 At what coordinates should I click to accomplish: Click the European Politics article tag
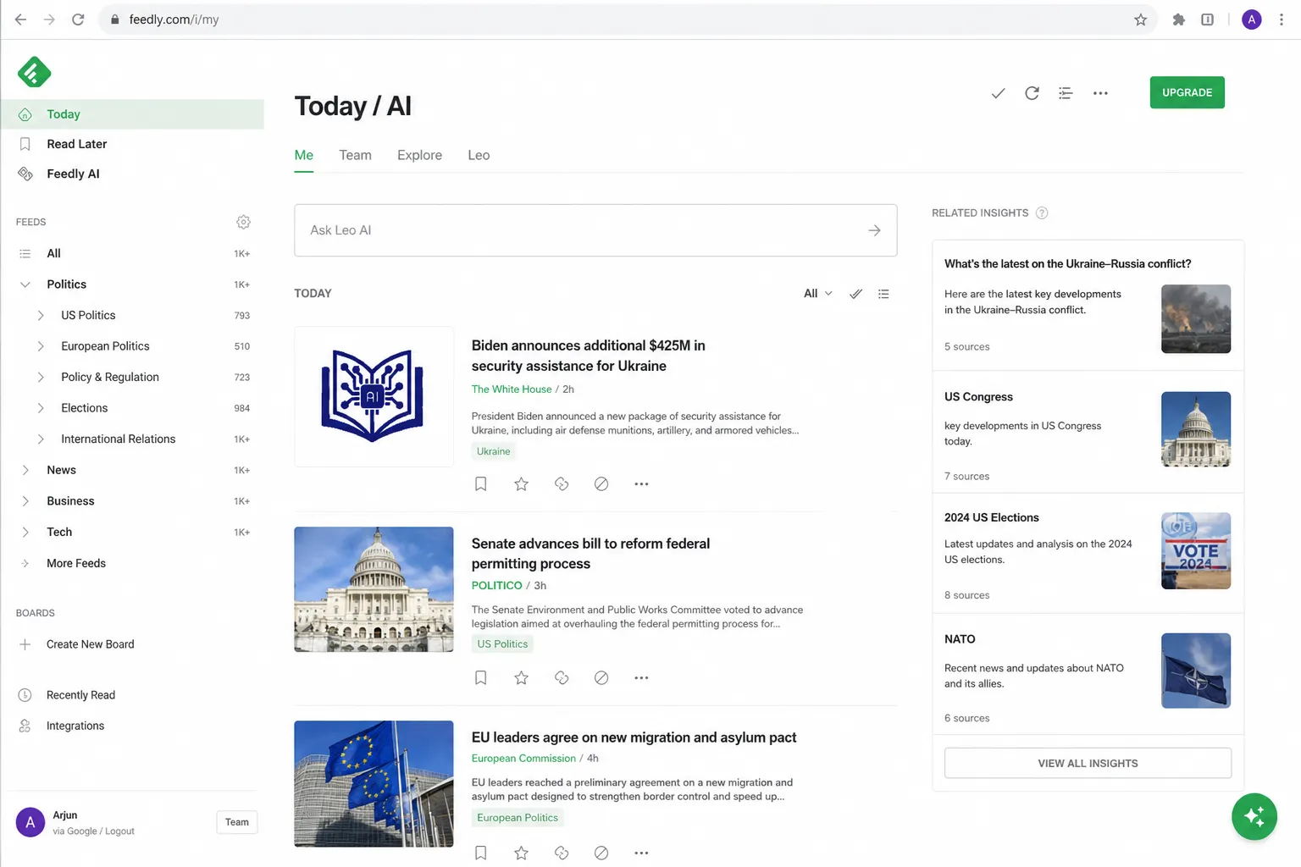[518, 818]
